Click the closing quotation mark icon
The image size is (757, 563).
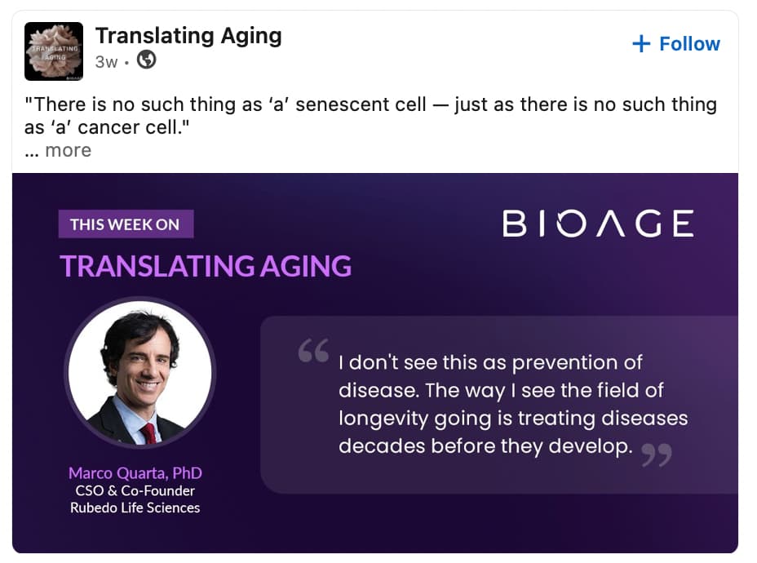pyautogui.click(x=657, y=455)
